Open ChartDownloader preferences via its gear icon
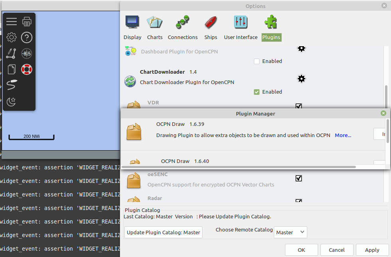The width and height of the screenshot is (391, 257). 301,78
